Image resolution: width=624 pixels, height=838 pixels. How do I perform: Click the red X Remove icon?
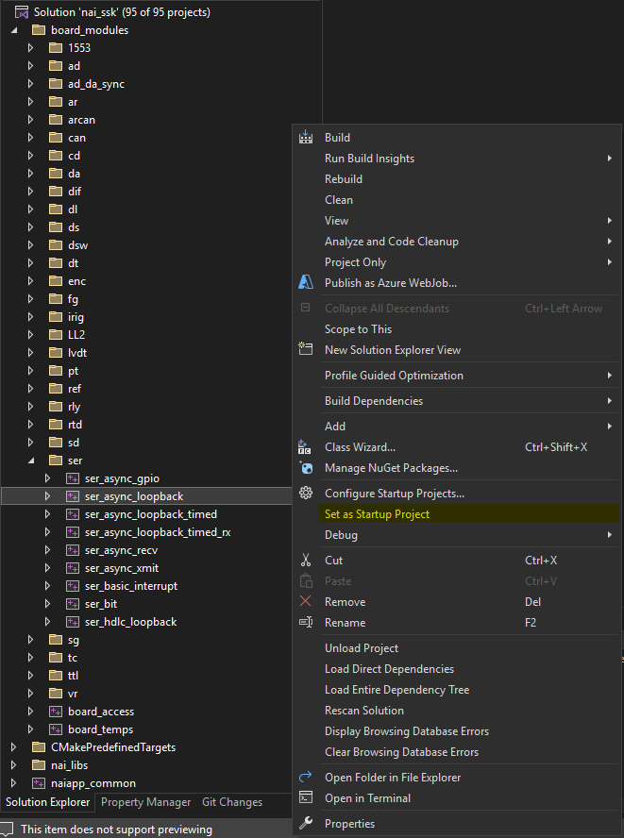click(x=305, y=602)
